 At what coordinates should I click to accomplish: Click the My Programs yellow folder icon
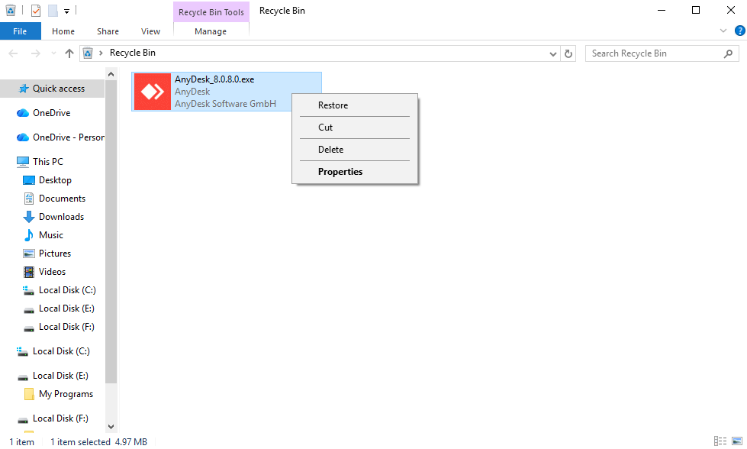click(x=29, y=394)
